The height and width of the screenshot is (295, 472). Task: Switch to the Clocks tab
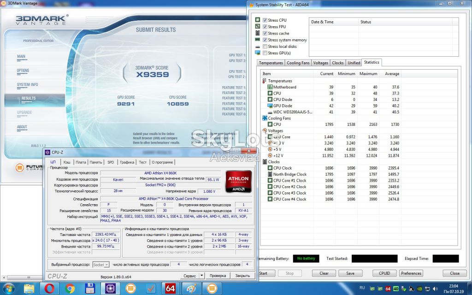coord(337,63)
